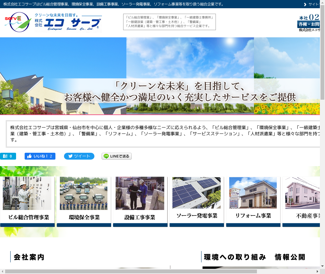Click the horizontal scrollbar left arrow
Viewport: 325px width, 274px height.
click(x=2, y=271)
